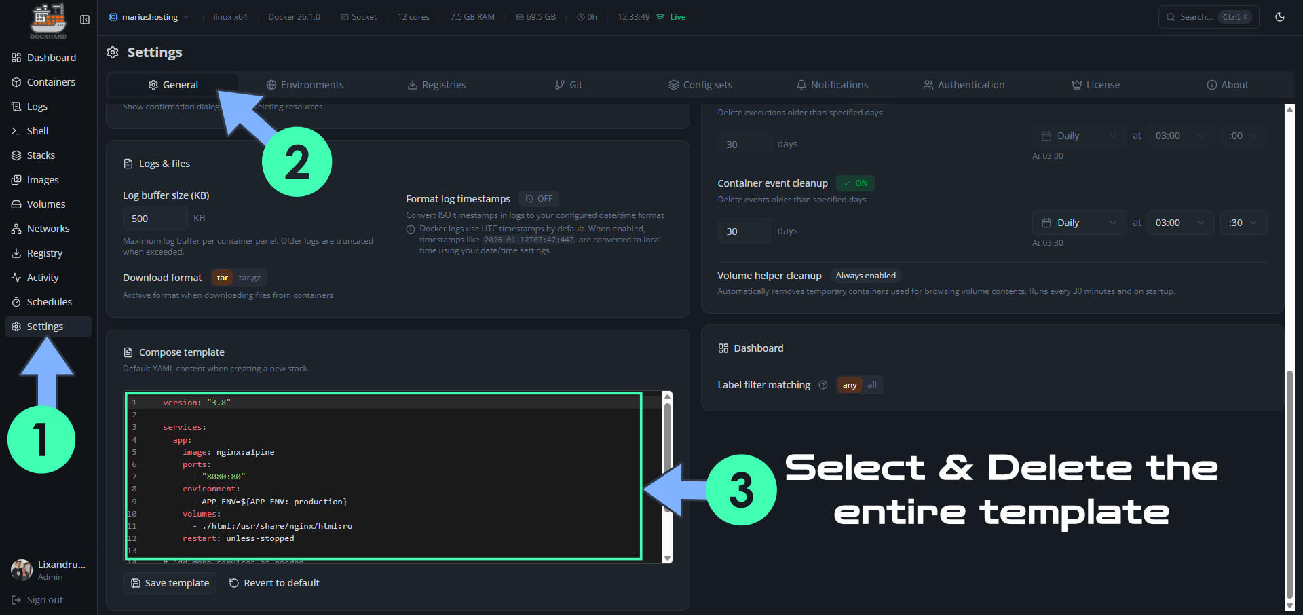1303x615 pixels.
Task: Select 'all' label filter matching
Action: pos(872,385)
